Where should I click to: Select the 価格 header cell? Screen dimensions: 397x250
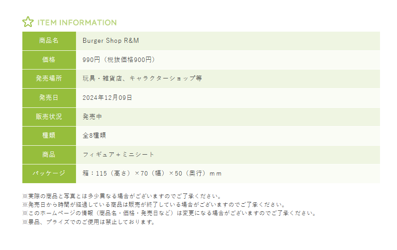coord(49,60)
